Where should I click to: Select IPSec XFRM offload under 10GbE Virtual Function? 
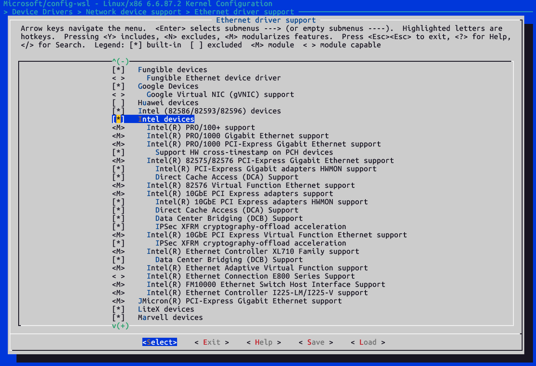coord(251,243)
